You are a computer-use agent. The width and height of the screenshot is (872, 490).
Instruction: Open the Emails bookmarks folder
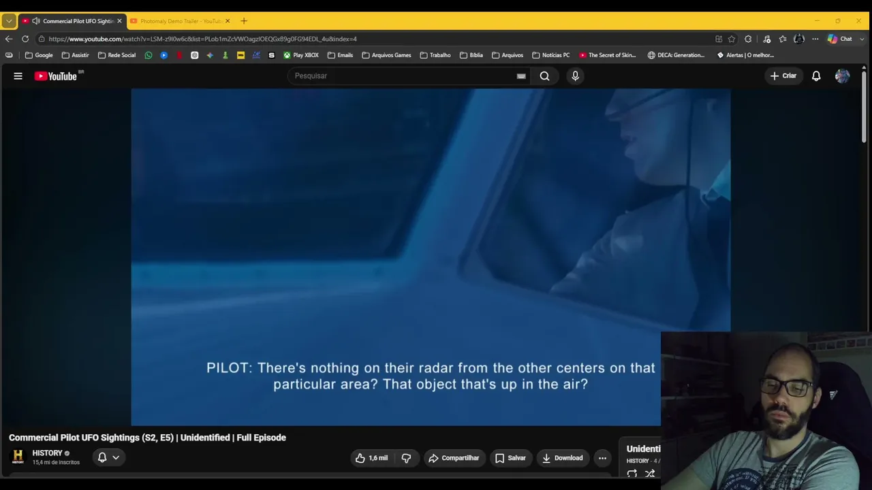click(340, 55)
